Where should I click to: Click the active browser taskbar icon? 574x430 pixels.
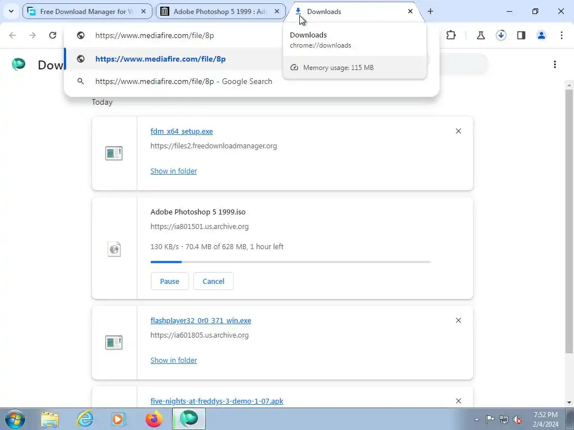click(x=189, y=419)
